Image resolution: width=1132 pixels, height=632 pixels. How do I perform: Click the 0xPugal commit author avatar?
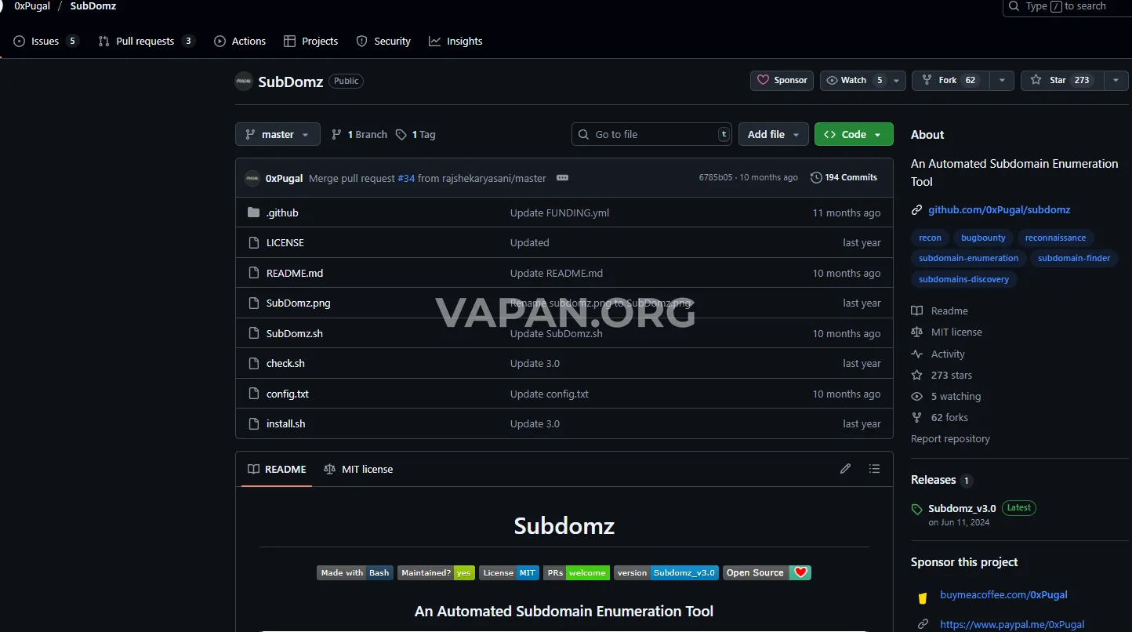(252, 178)
